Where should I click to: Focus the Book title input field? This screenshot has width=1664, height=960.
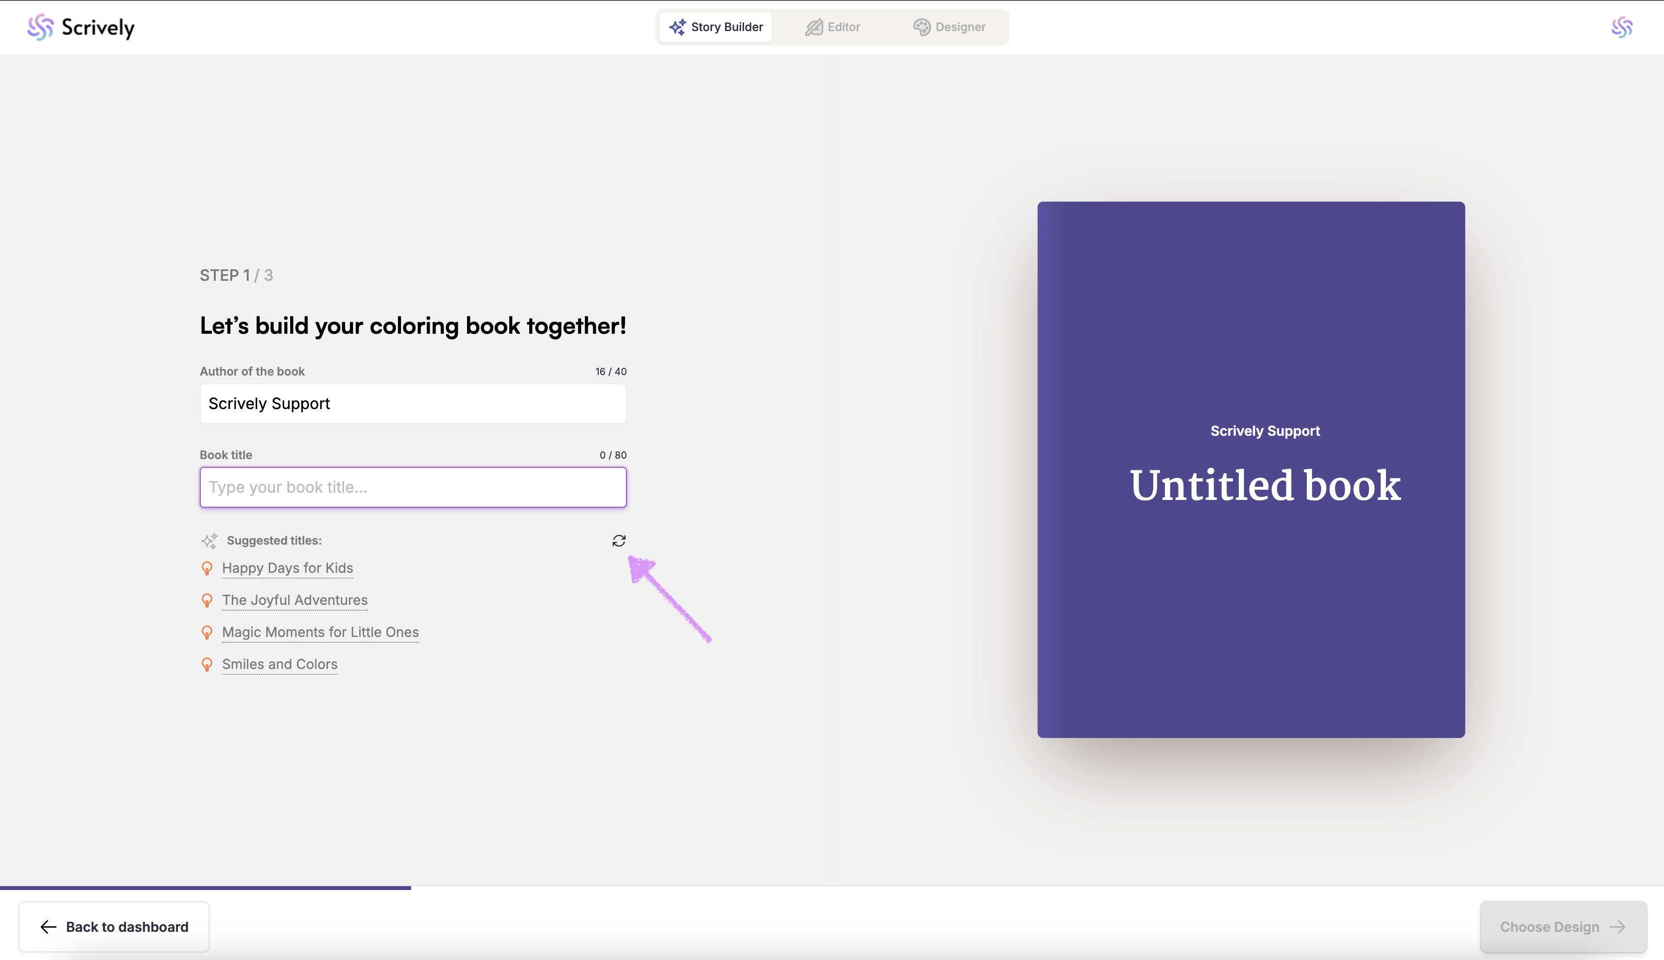413,487
